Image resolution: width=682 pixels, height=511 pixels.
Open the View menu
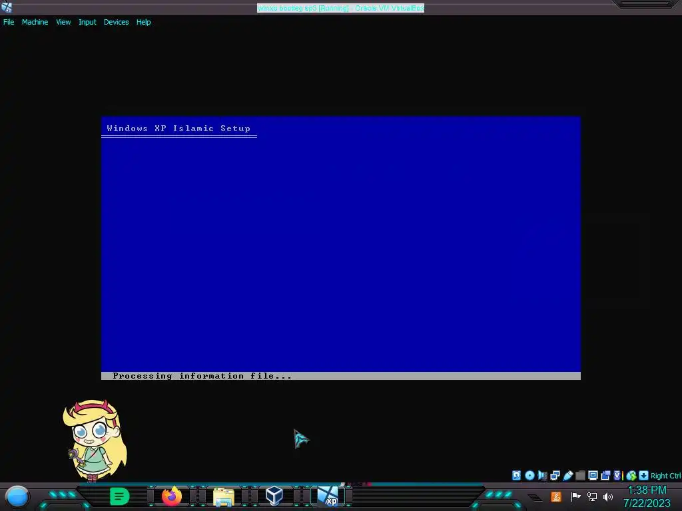coord(63,22)
